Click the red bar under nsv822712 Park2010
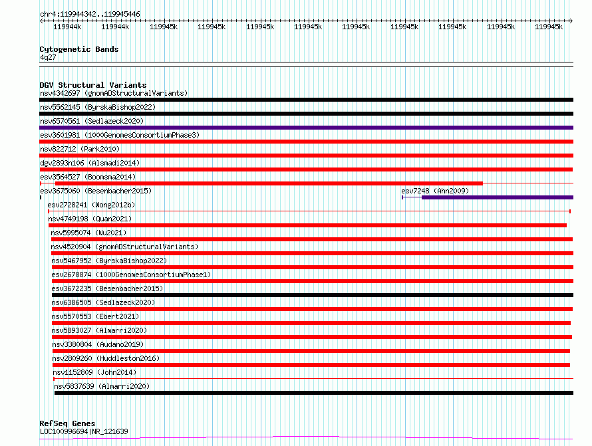The image size is (592, 446). [x=306, y=156]
